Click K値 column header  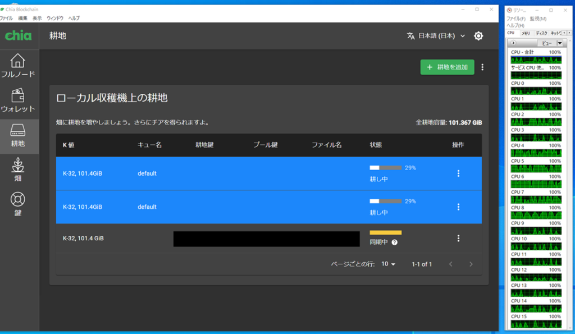[x=69, y=145]
